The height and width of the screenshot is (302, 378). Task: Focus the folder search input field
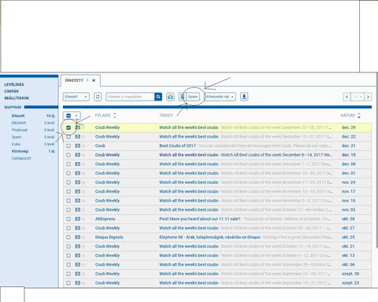pos(130,97)
